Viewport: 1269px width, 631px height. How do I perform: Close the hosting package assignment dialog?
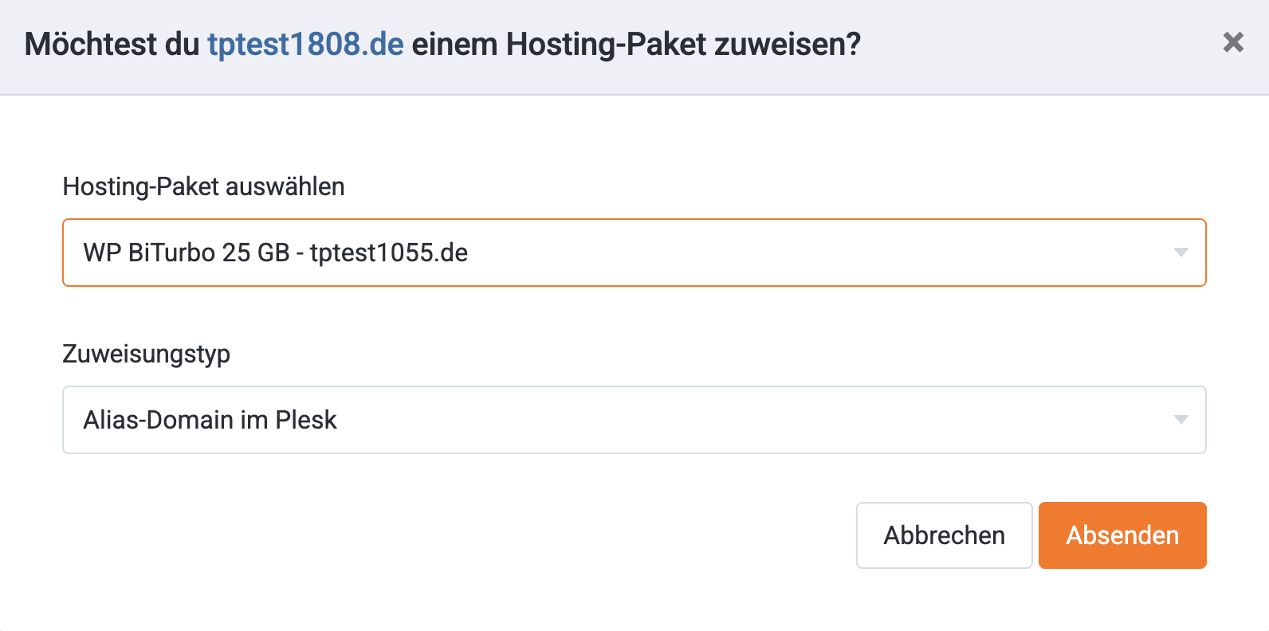click(x=1233, y=42)
